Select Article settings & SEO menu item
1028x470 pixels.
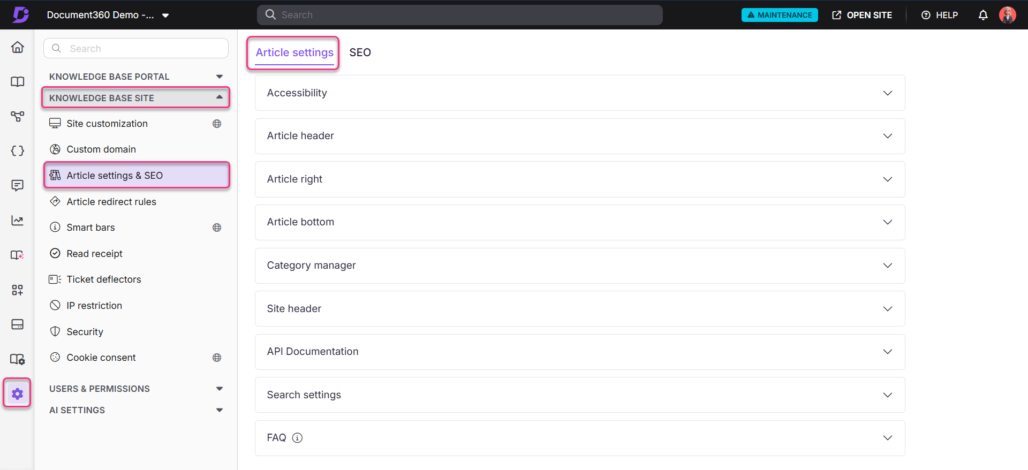tap(136, 176)
